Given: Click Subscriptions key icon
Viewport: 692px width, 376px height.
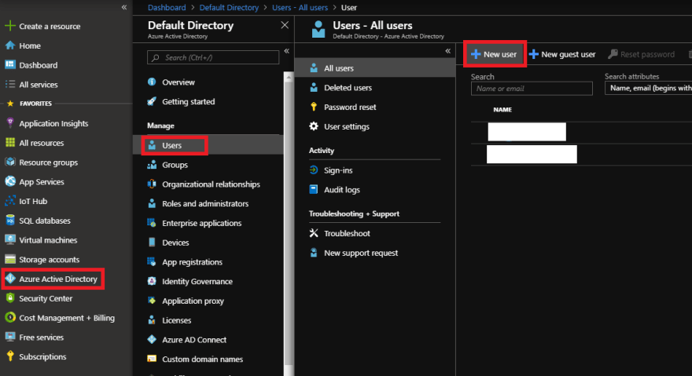Looking at the screenshot, I should coord(9,356).
